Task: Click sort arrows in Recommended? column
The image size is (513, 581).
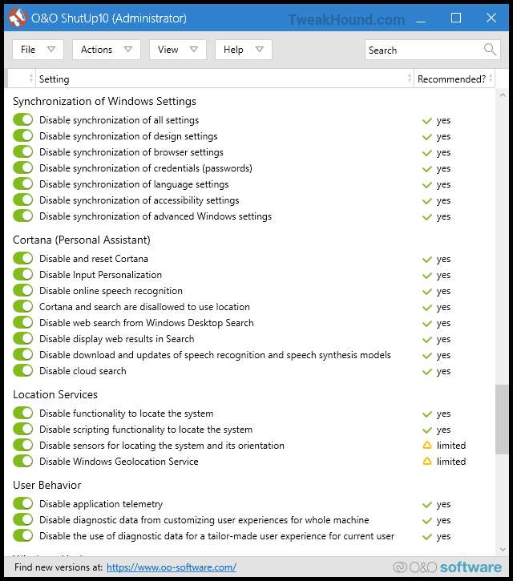Action: tap(491, 79)
